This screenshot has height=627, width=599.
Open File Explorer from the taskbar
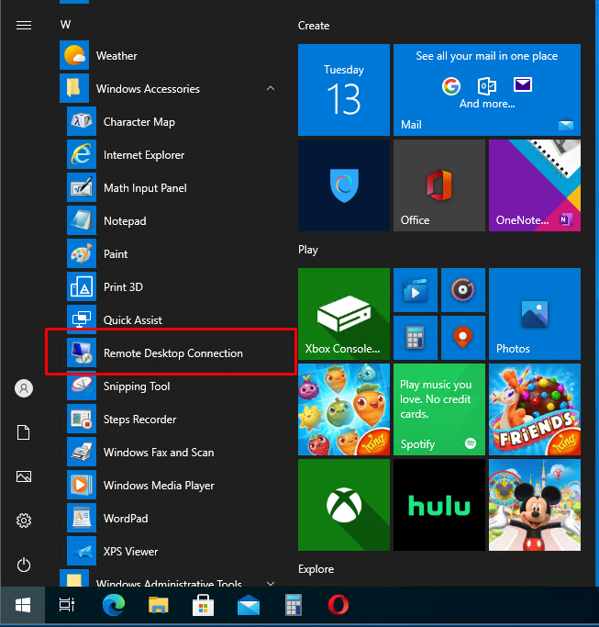(159, 605)
